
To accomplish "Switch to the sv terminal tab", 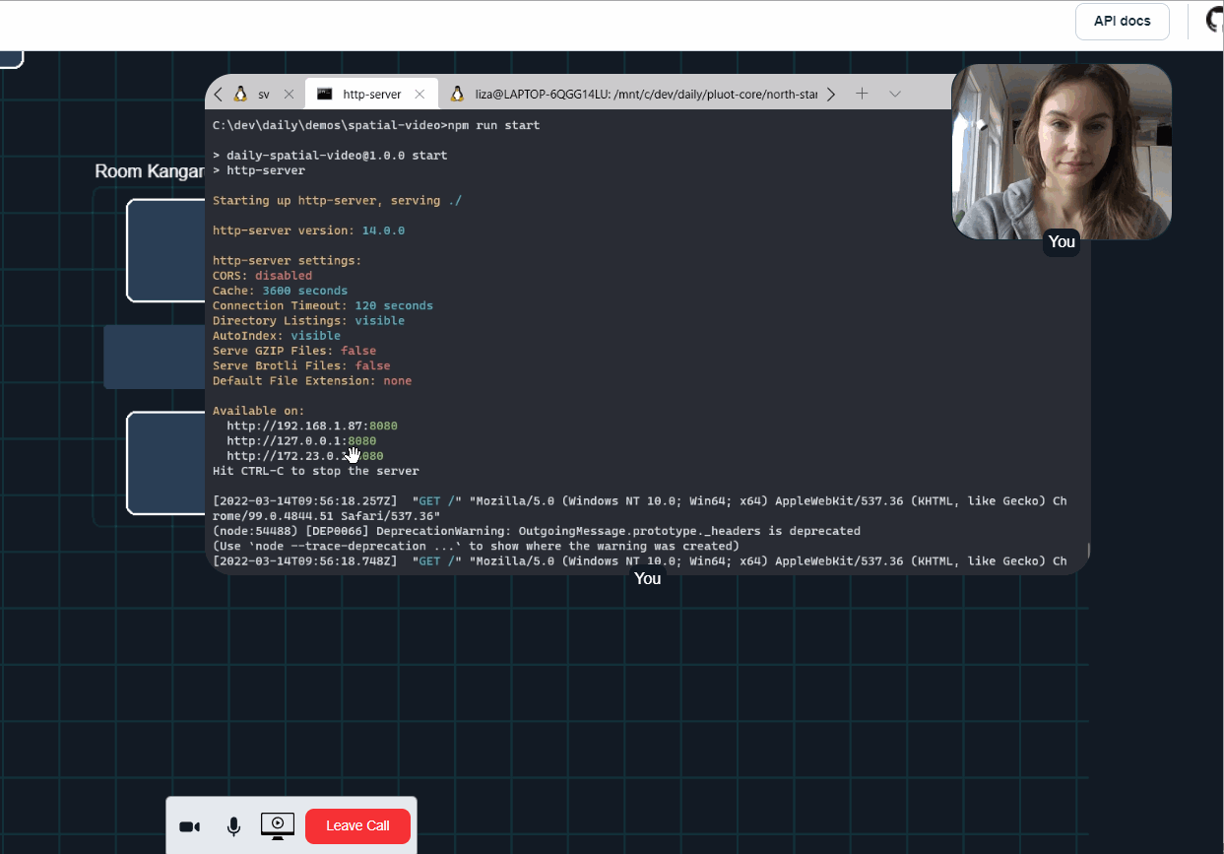I will point(264,94).
